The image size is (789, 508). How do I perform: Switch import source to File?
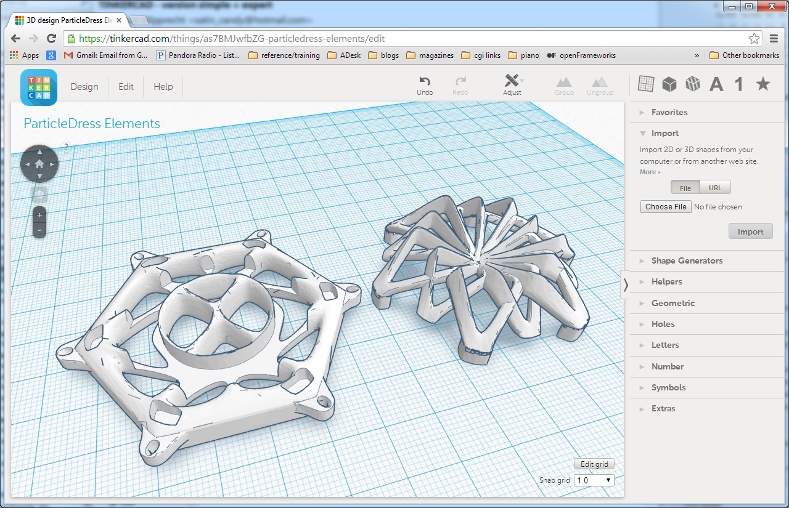[685, 188]
